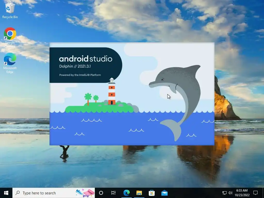
Task: Open the clock and date flyout
Action: (x=242, y=193)
